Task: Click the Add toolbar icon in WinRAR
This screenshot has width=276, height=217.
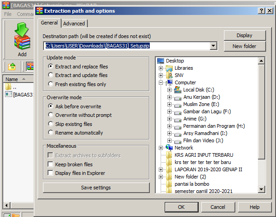Action: 22,36
